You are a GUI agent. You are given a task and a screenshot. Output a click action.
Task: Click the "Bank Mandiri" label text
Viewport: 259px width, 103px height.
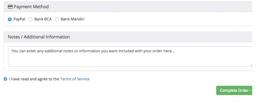click(72, 19)
